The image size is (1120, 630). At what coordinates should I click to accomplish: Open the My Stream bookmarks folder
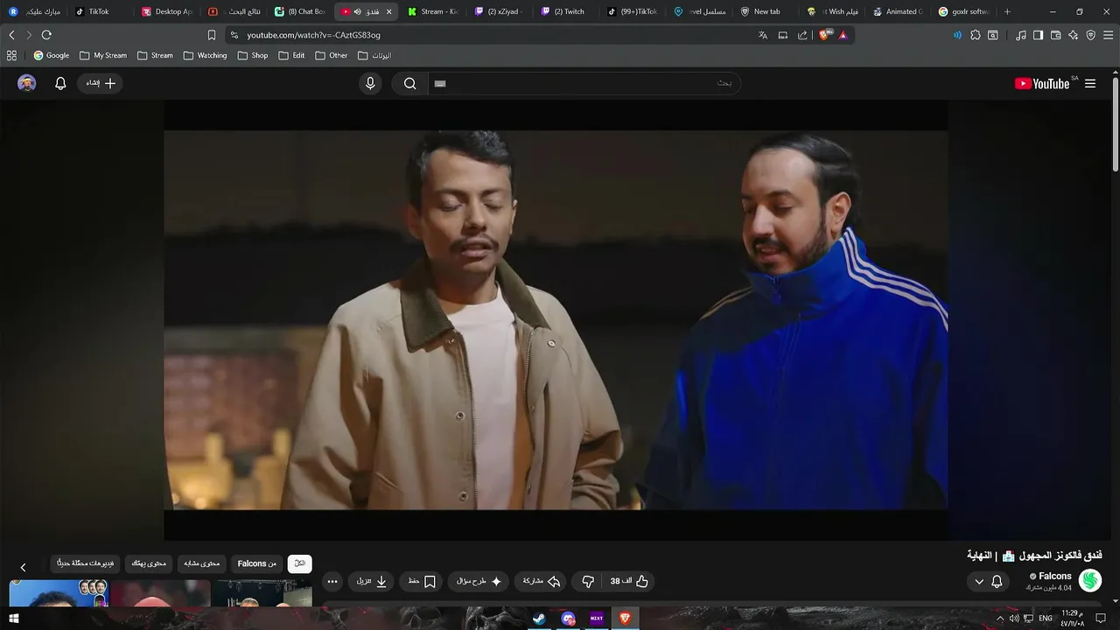click(x=103, y=55)
